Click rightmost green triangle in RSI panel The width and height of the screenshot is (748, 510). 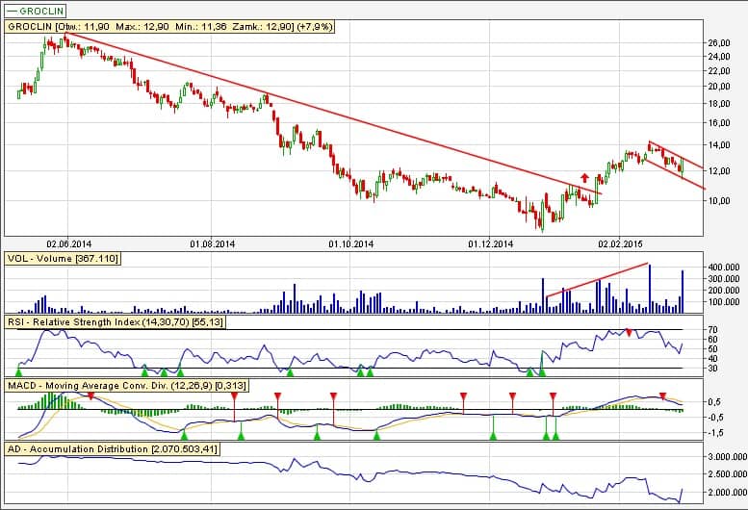[542, 370]
